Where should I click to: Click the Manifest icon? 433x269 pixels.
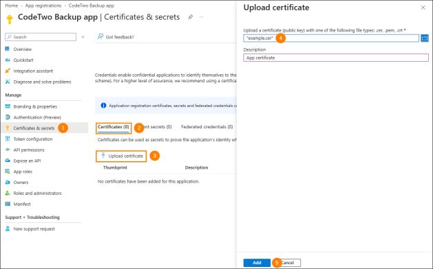(x=8, y=204)
